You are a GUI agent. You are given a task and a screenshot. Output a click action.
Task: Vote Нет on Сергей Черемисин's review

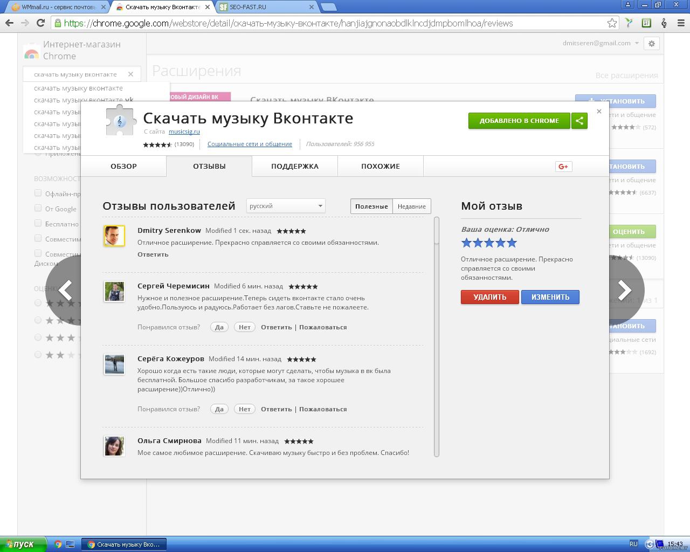coord(245,327)
